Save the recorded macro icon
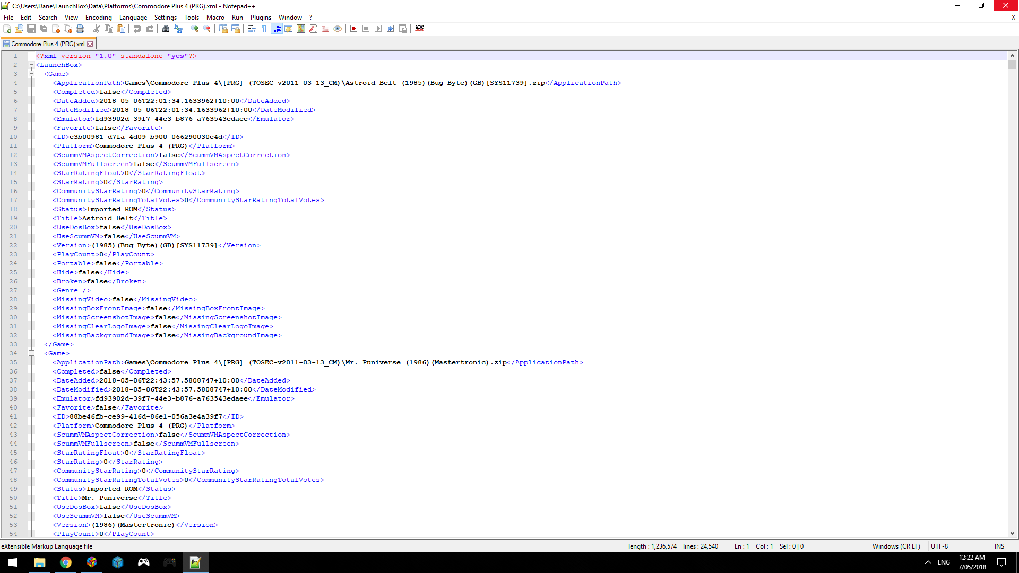Image resolution: width=1019 pixels, height=573 pixels. point(403,29)
